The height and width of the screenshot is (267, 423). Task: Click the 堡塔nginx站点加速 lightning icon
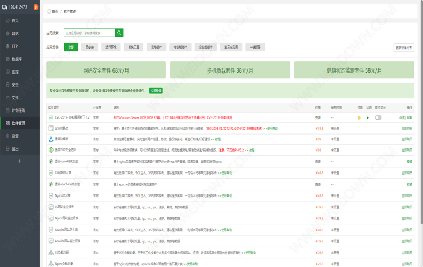(x=51, y=161)
